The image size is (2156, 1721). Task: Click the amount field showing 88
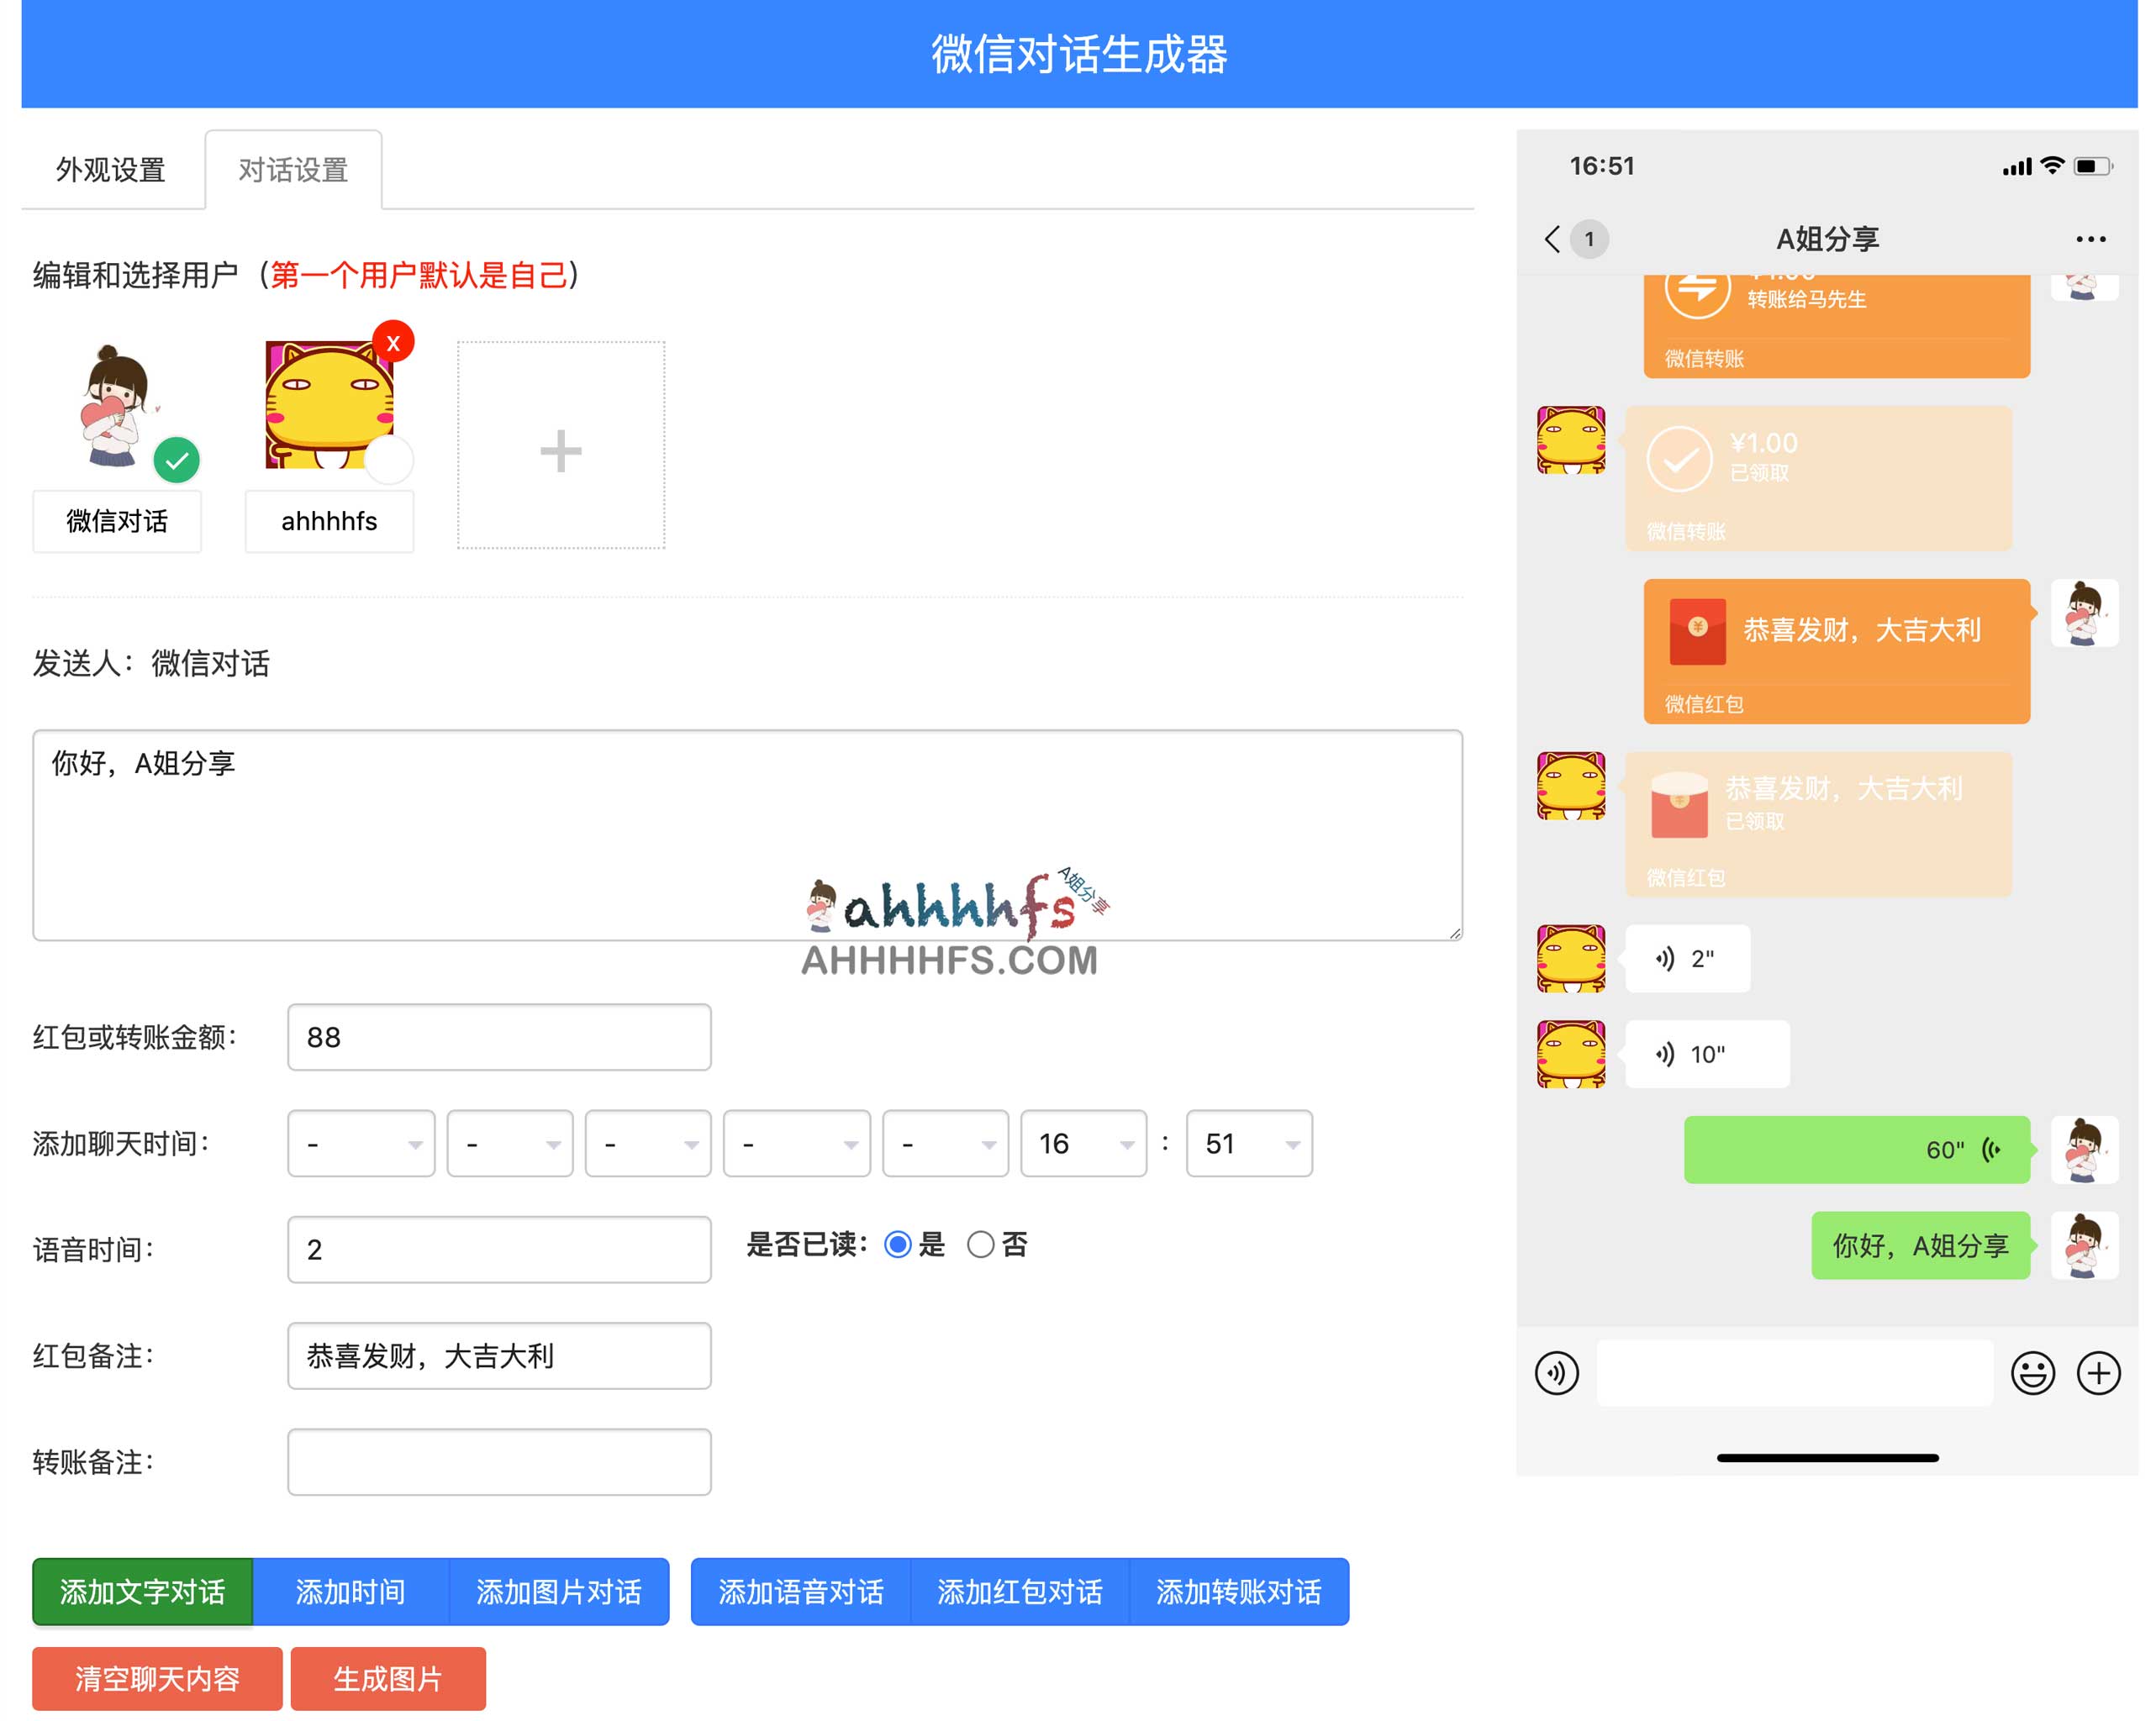(498, 1037)
